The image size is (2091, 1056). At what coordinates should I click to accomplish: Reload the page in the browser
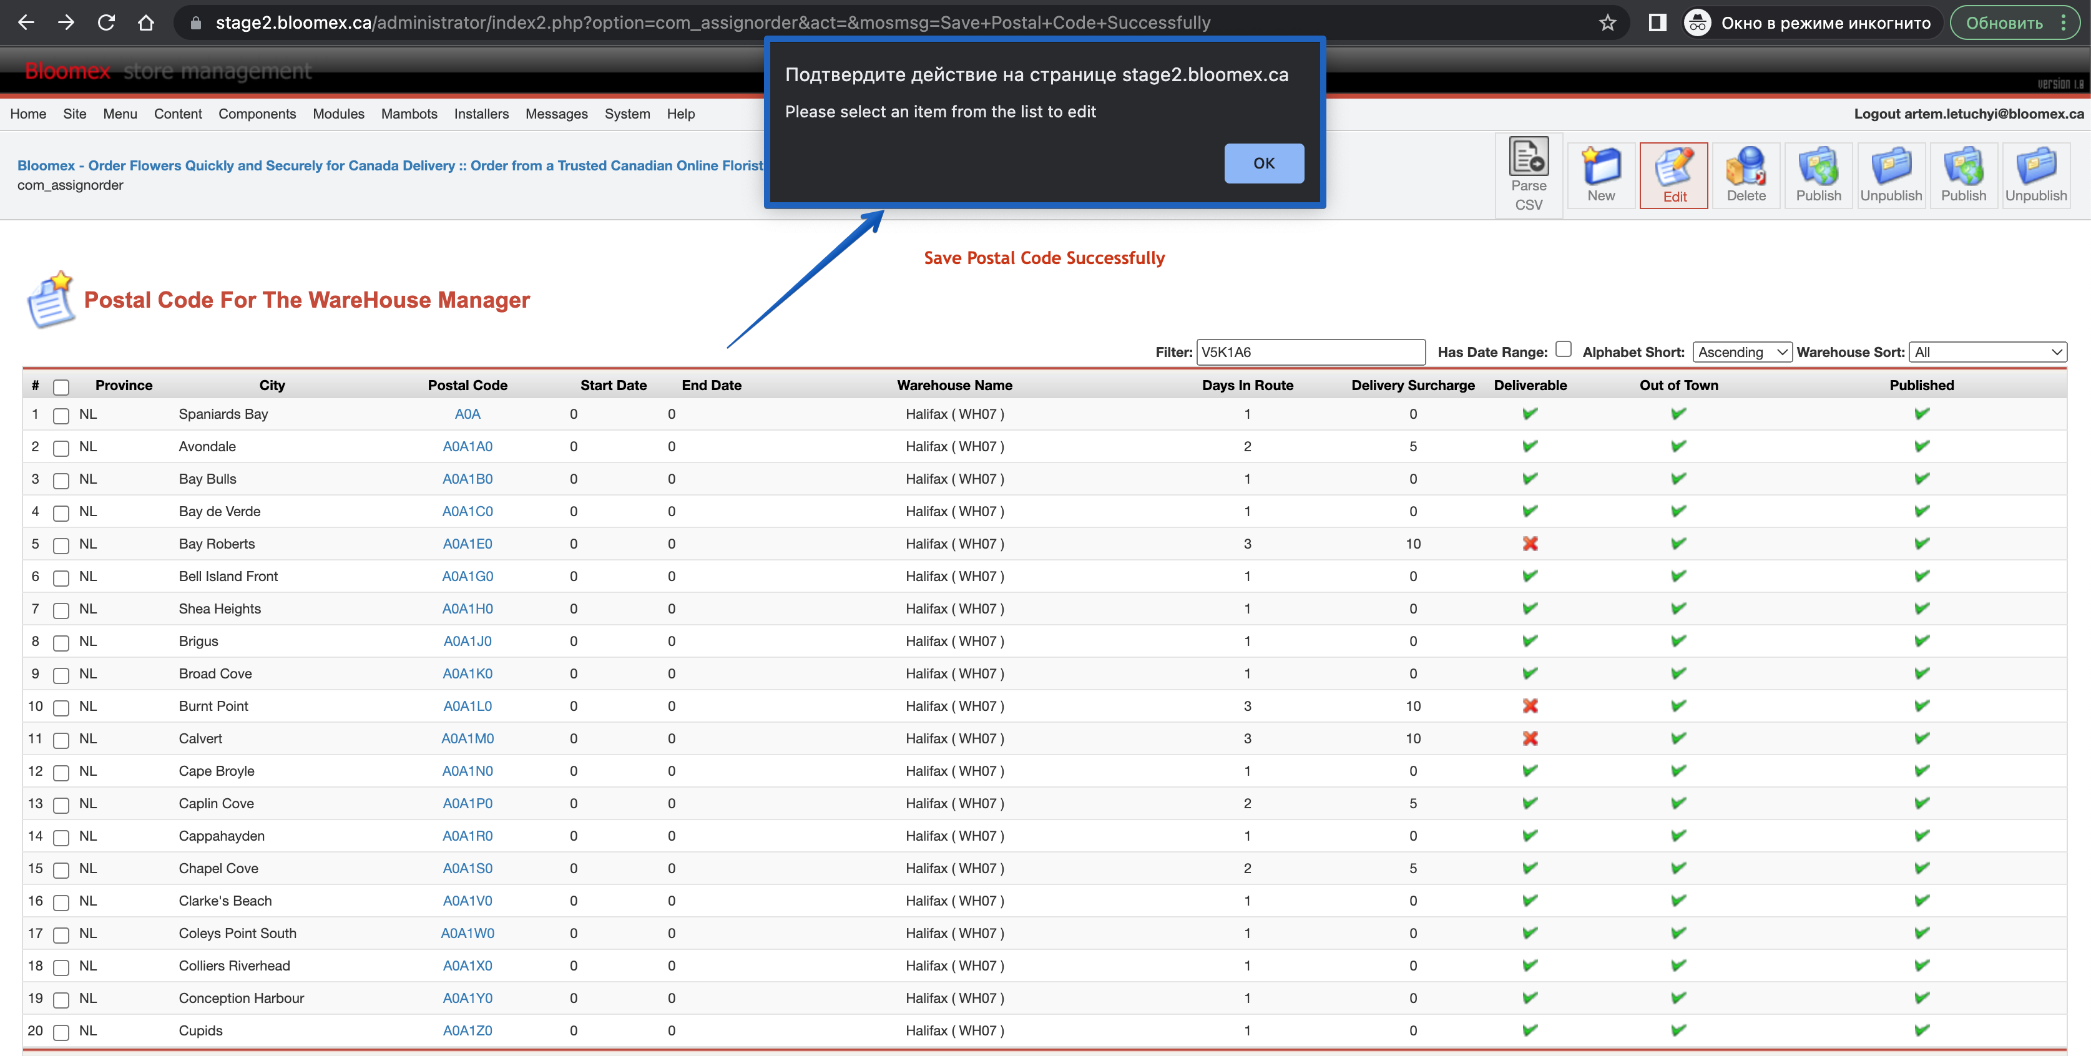(x=106, y=22)
